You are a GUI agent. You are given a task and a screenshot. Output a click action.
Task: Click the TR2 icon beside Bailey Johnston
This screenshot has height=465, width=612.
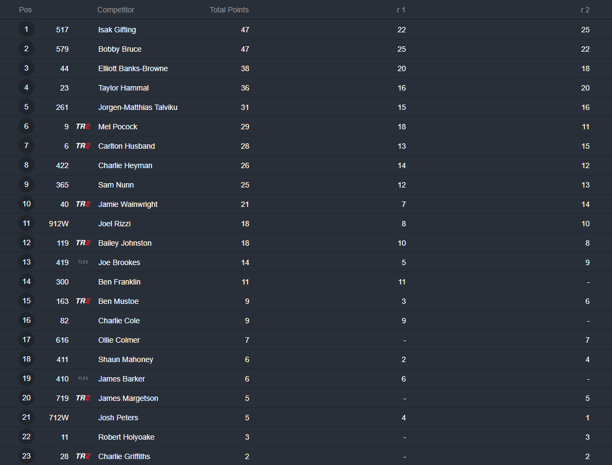click(83, 243)
